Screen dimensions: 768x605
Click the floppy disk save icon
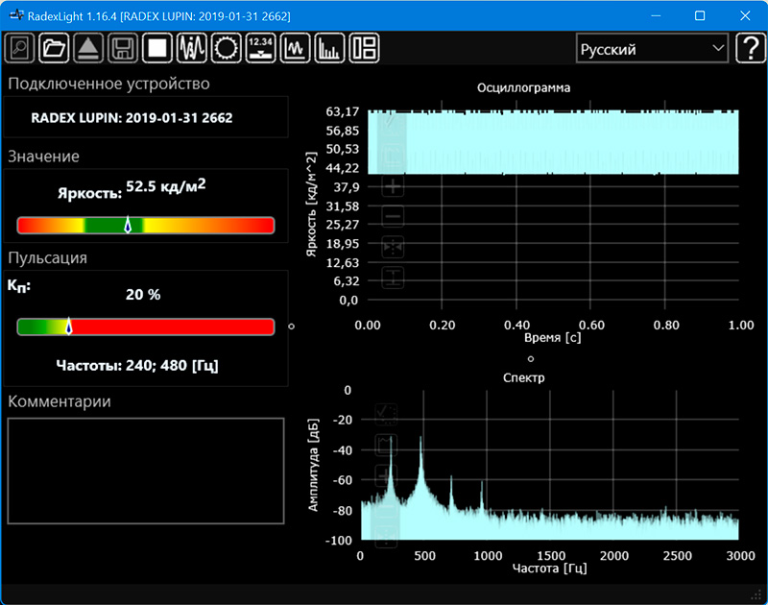coord(122,47)
